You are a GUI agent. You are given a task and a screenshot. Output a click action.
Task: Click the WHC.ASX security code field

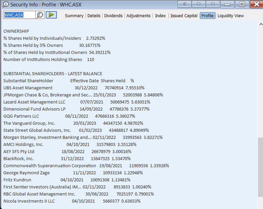[x=19, y=15]
